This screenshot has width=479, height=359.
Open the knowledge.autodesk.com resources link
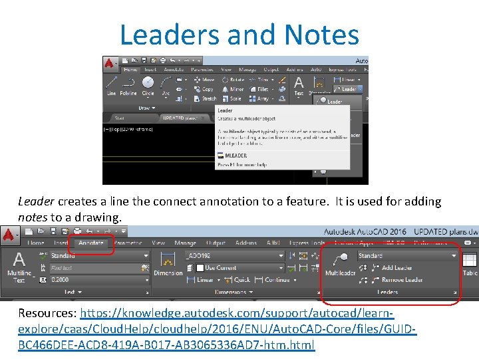(x=217, y=329)
